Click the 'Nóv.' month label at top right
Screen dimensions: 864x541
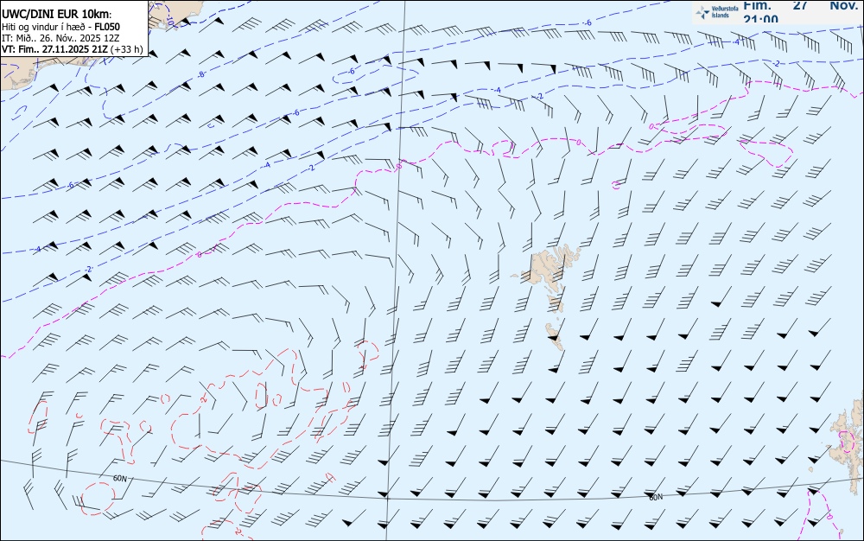point(843,5)
